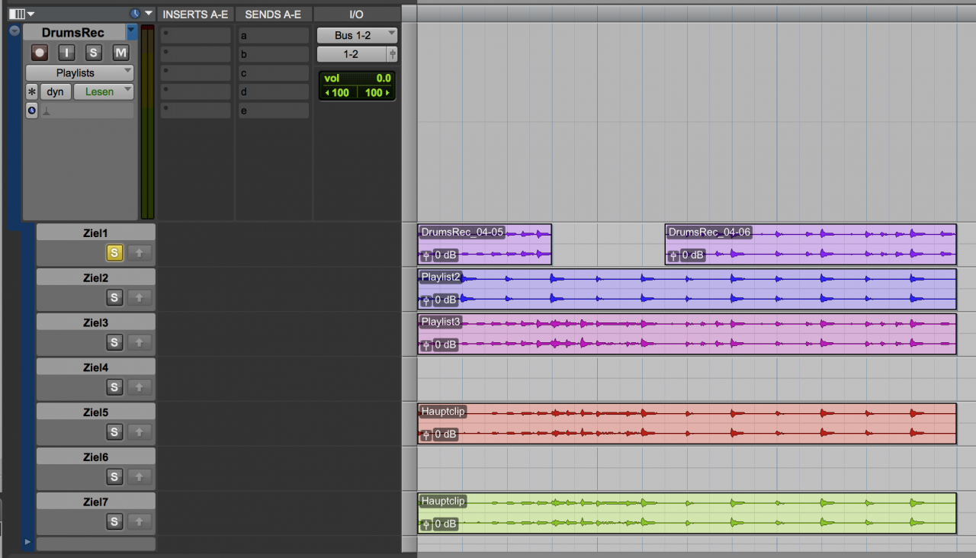Arm the DrumsRec track record button
The image size is (976, 558).
[x=40, y=53]
